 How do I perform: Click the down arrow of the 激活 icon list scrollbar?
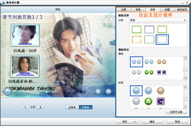pos(185,78)
